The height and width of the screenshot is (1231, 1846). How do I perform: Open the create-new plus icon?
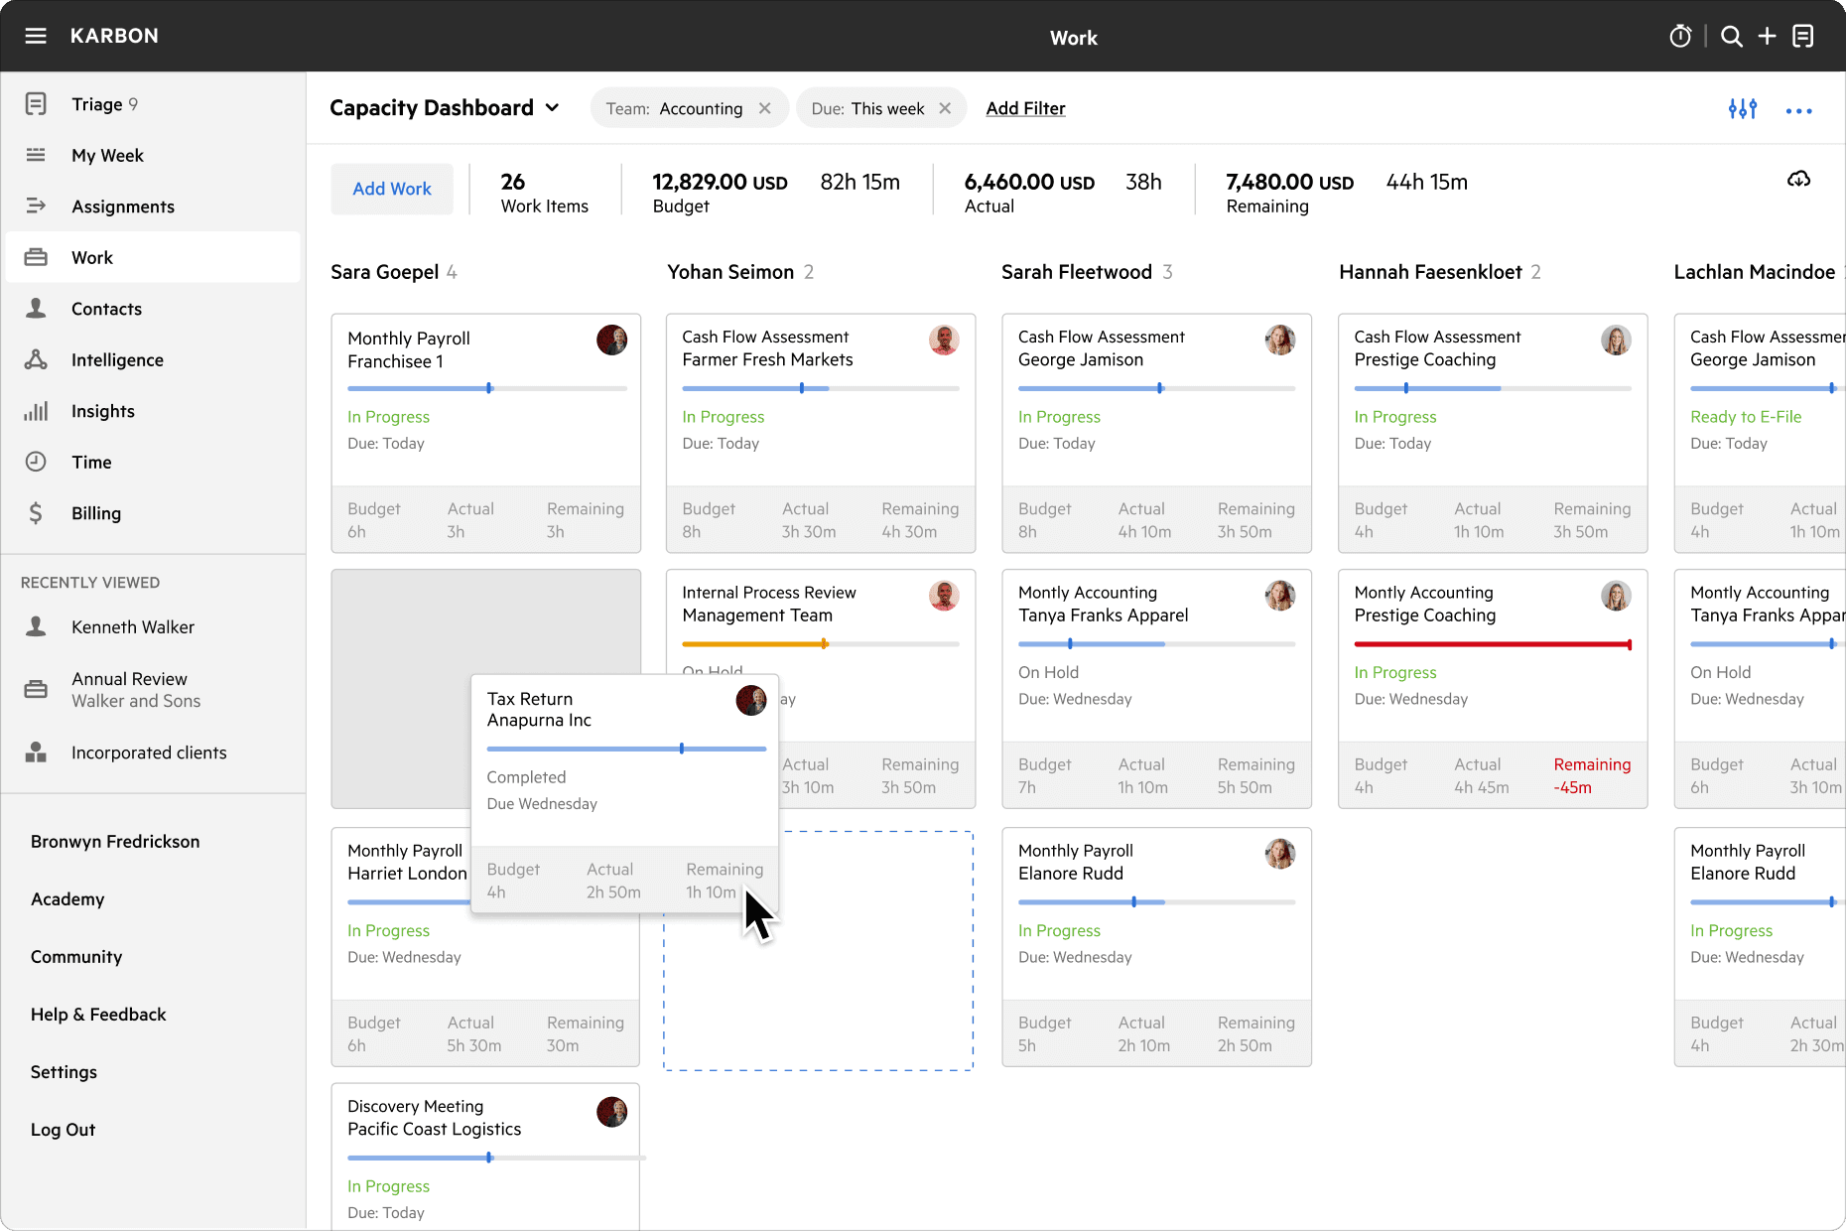1768,36
